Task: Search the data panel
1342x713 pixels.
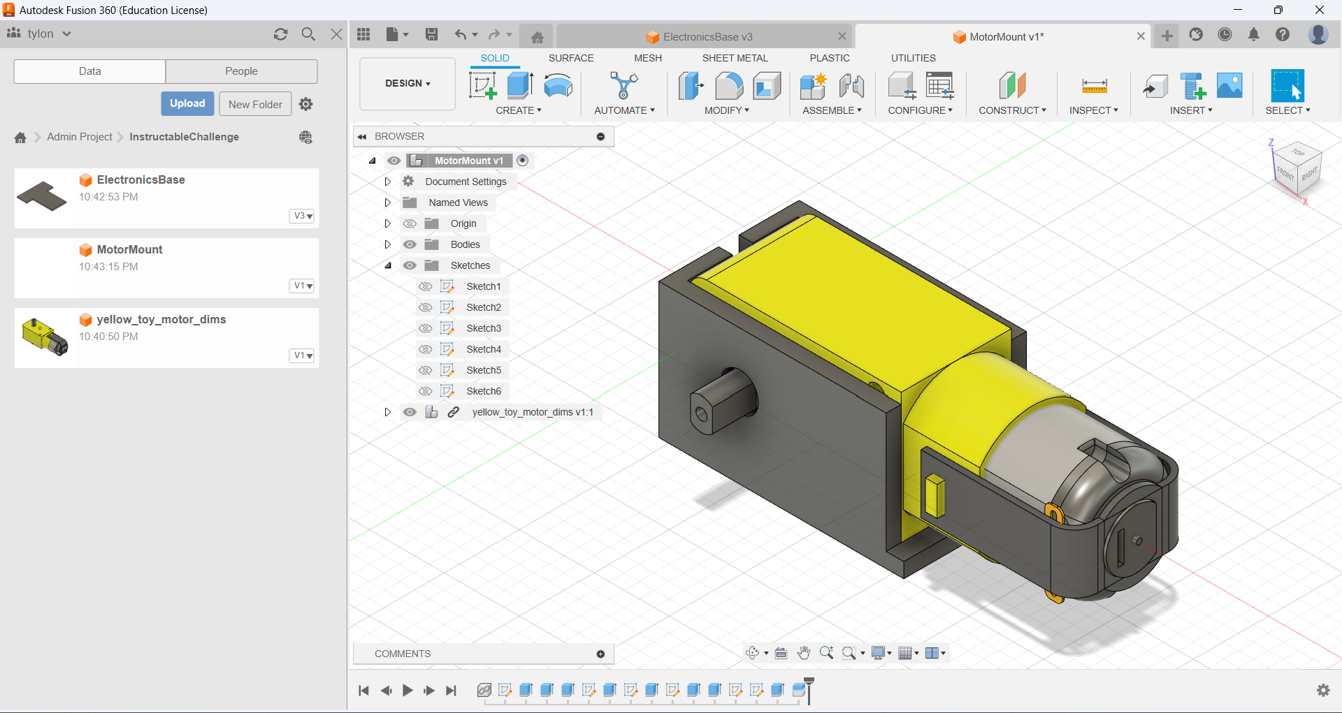Action: click(308, 34)
